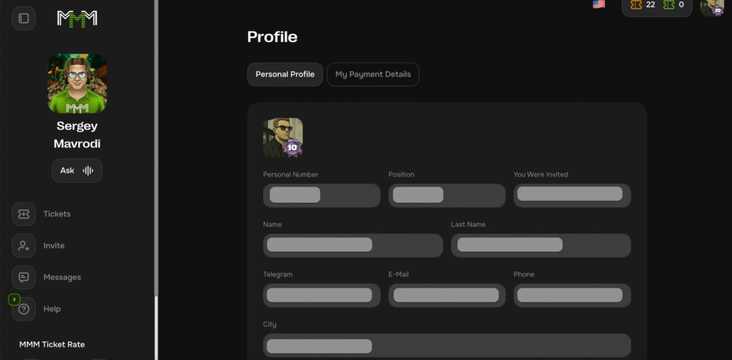This screenshot has height=360, width=732.
Task: Click the Telegram input field
Action: coord(322,295)
